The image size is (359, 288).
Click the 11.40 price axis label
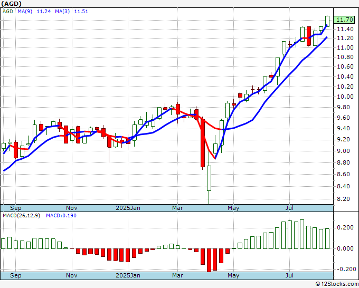click(x=345, y=29)
